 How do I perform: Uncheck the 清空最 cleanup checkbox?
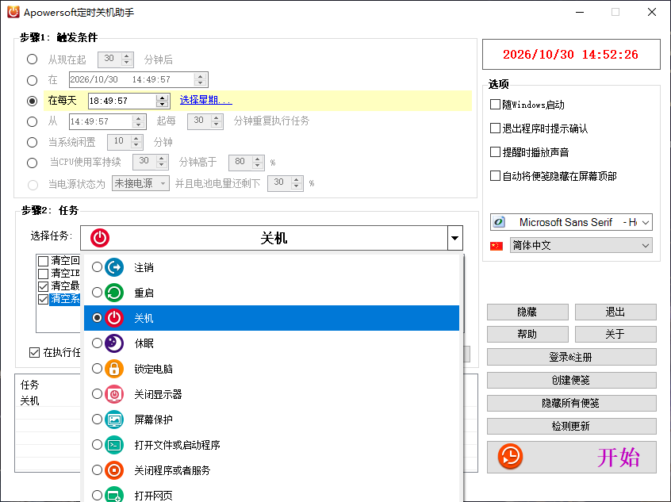point(43,285)
